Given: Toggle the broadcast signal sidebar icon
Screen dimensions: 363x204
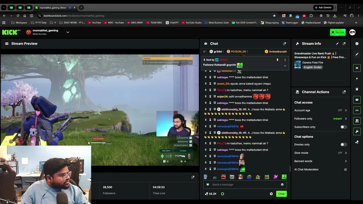Looking at the screenshot, I should tap(357, 110).
